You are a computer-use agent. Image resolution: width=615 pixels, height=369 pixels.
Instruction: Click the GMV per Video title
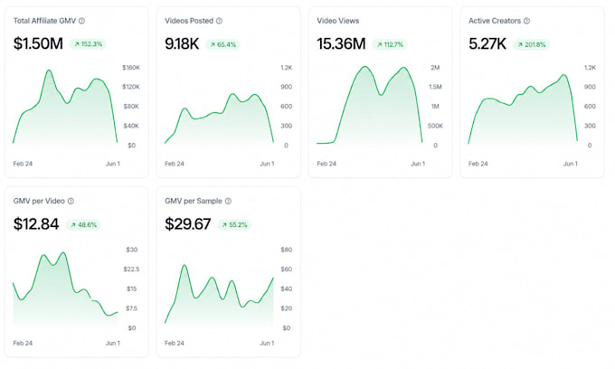tap(39, 201)
